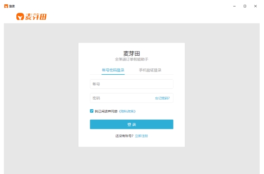Close the login window
The height and width of the screenshot is (174, 264).
pyautogui.click(x=255, y=6)
